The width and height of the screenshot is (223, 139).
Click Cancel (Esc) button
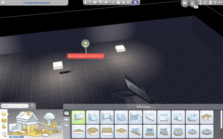coord(143,107)
